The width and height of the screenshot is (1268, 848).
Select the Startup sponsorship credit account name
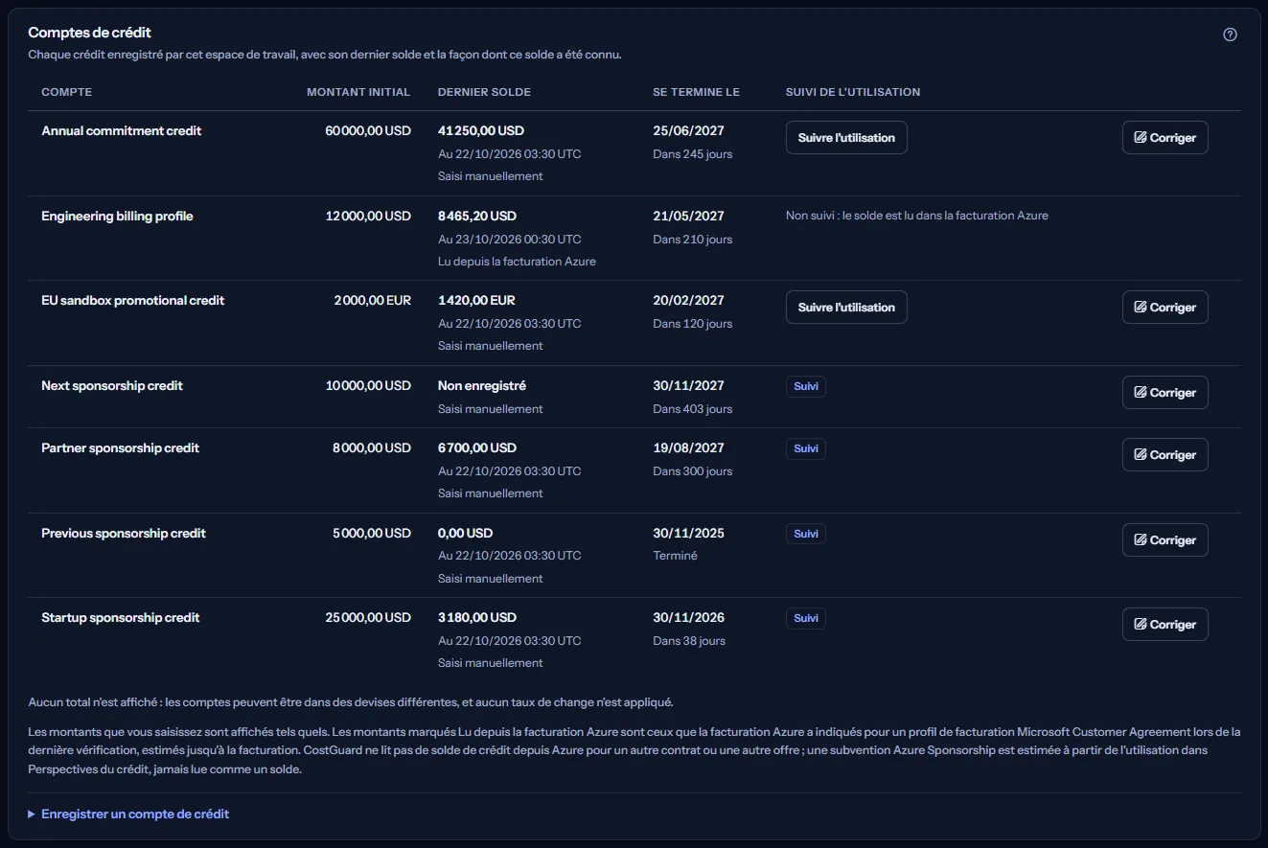(x=121, y=617)
